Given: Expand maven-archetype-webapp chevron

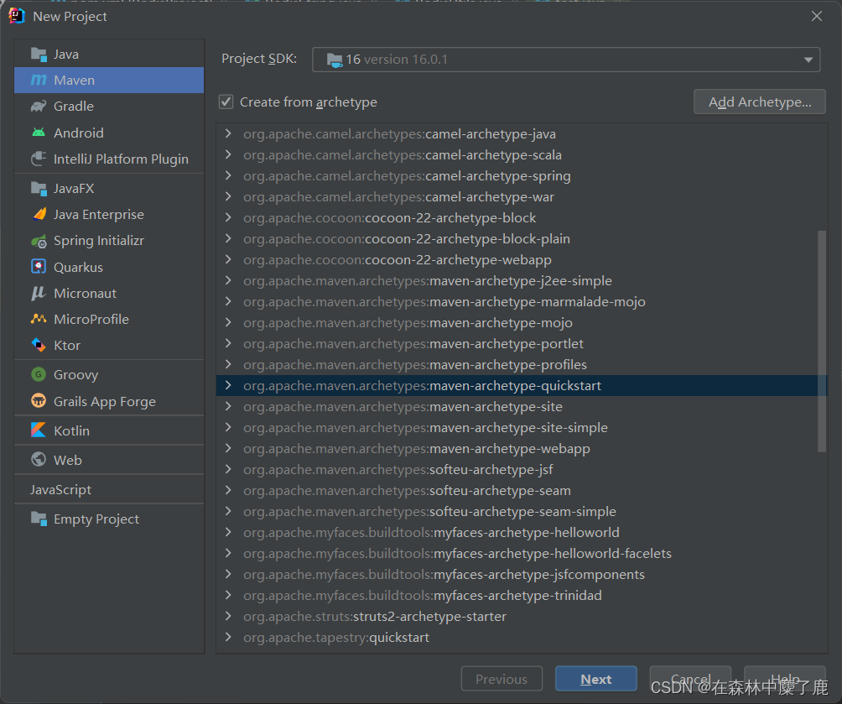Looking at the screenshot, I should coord(228,448).
